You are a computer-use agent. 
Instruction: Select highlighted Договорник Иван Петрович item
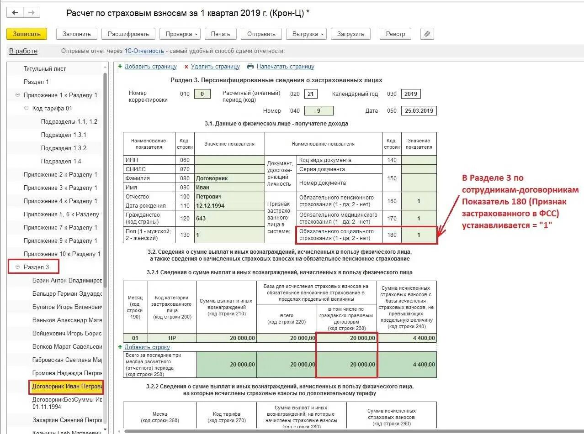pos(66,387)
